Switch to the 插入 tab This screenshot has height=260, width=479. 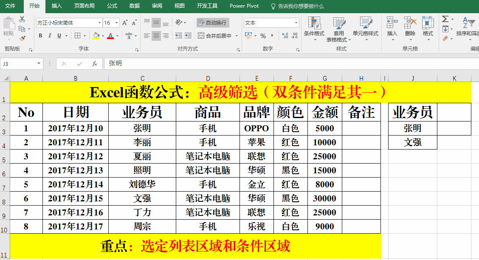click(x=56, y=6)
